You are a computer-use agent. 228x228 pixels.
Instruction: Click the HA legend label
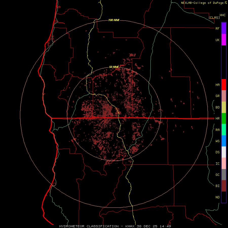[x=217, y=85]
